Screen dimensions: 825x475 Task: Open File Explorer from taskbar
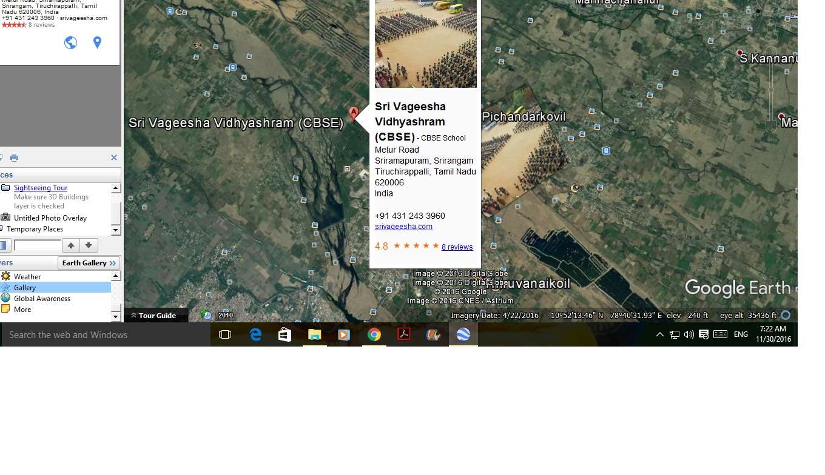pyautogui.click(x=314, y=334)
